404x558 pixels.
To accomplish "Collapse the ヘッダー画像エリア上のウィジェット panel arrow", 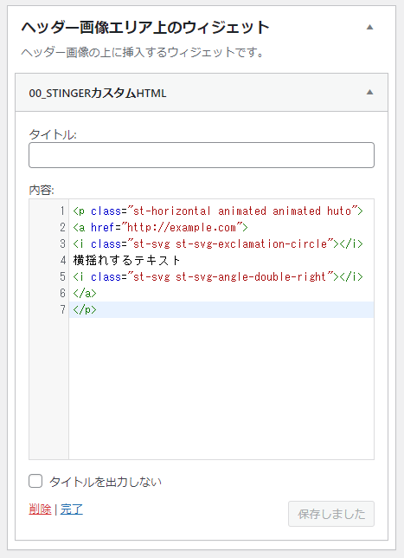I will [x=369, y=27].
